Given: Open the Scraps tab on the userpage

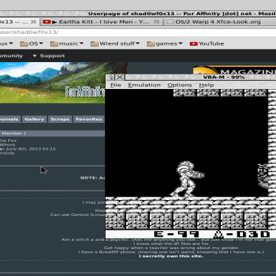Looking at the screenshot, I should [x=60, y=119].
